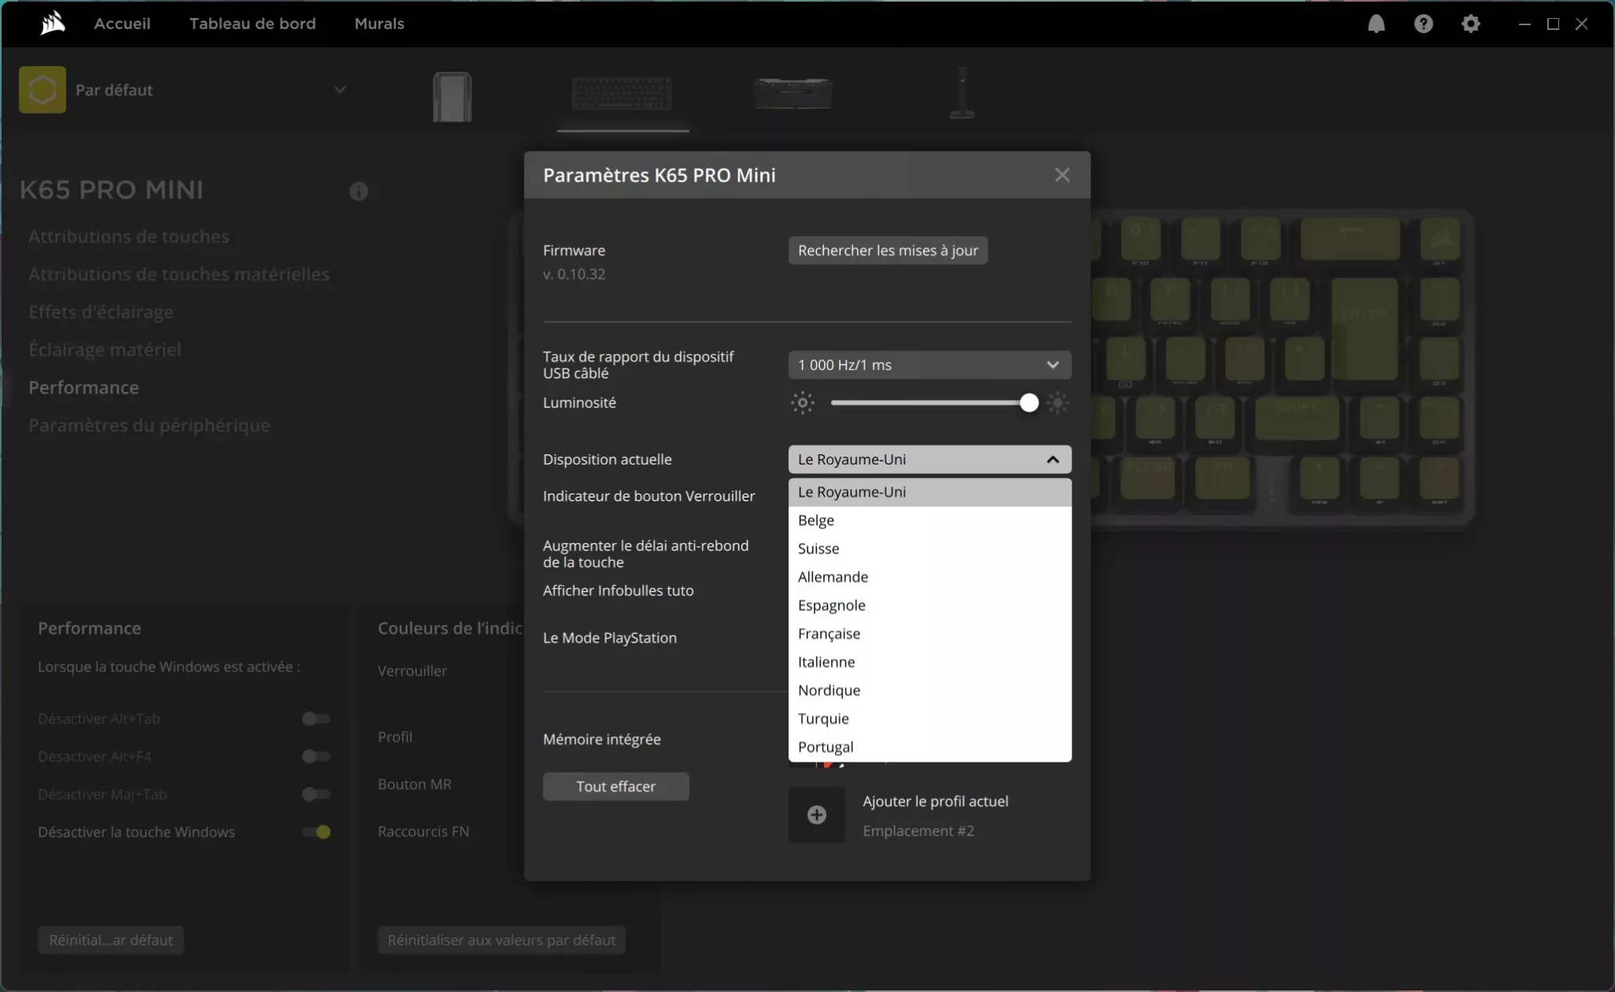
Task: Select the headset stand device icon
Action: tap(963, 95)
